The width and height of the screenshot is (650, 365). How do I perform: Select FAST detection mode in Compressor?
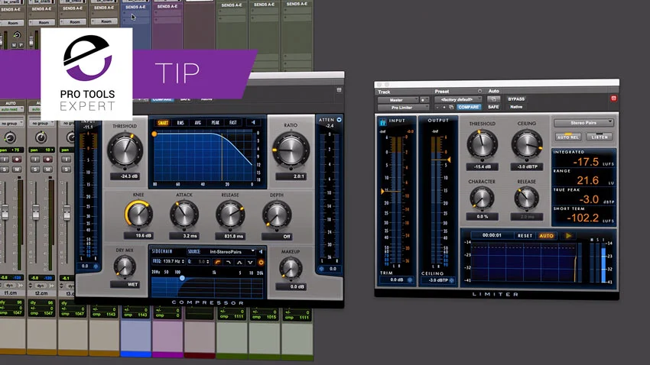point(233,123)
